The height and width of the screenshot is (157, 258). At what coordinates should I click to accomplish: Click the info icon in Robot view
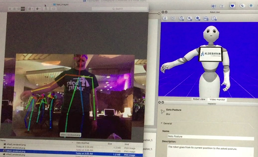pyautogui.click(x=165, y=18)
